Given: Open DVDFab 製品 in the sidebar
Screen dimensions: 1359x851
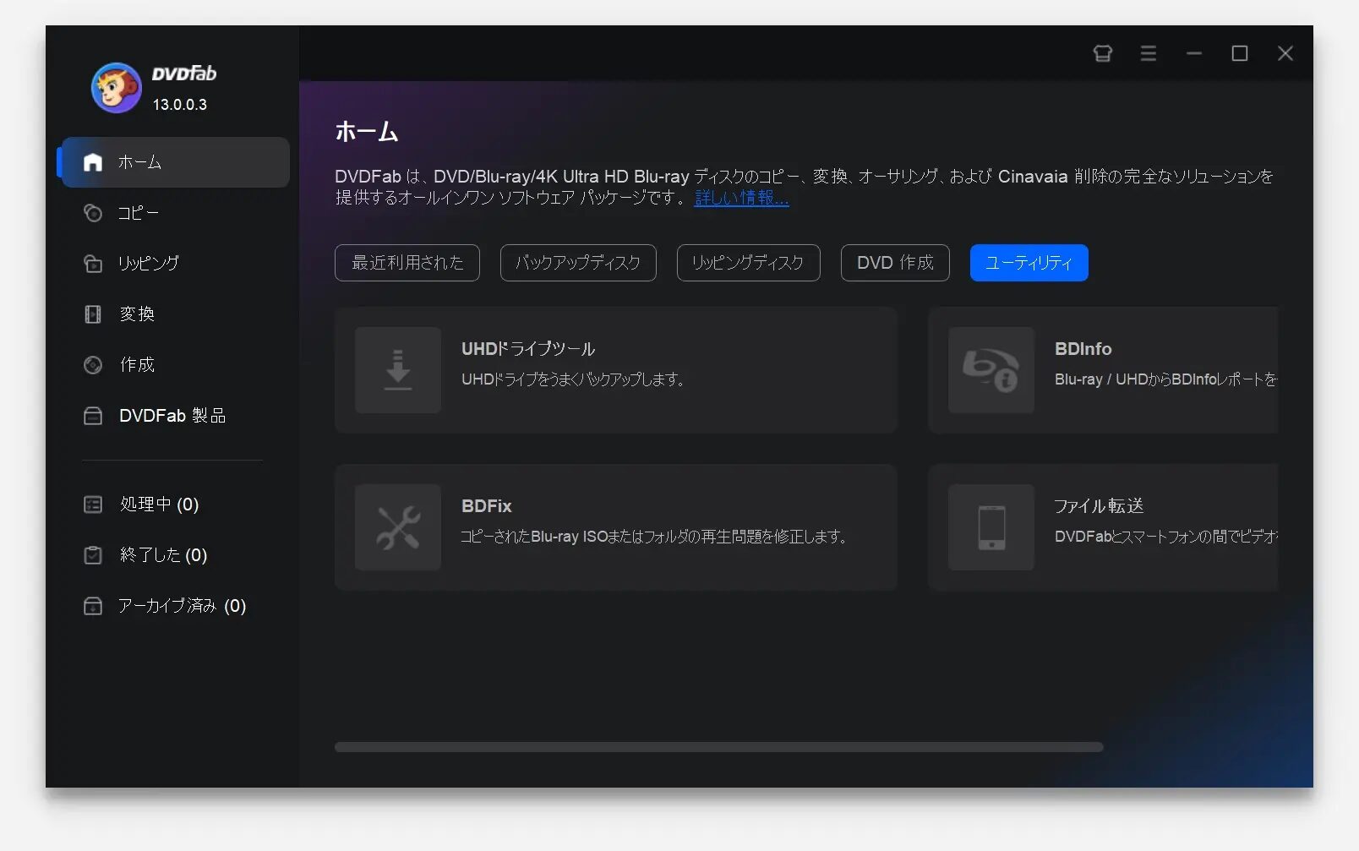Looking at the screenshot, I should 172,416.
